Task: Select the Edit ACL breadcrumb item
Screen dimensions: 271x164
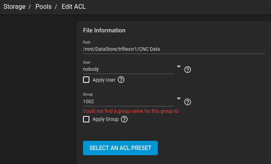Action: 73,7
